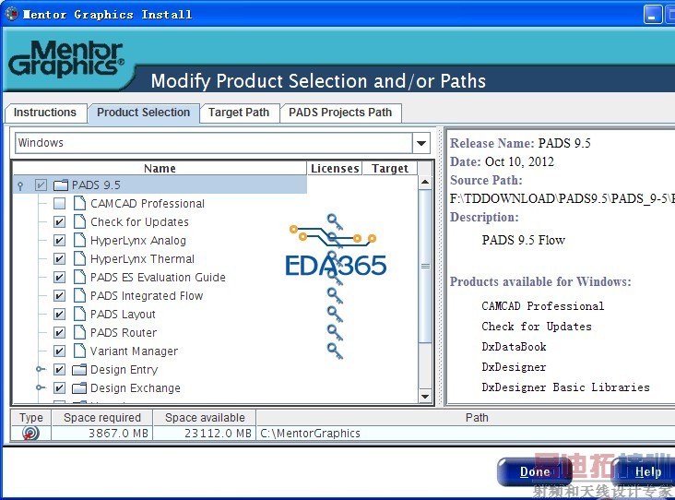The width and height of the screenshot is (675, 500).
Task: Click the license key icon for PADS Integrated Flow
Action: 335,295
